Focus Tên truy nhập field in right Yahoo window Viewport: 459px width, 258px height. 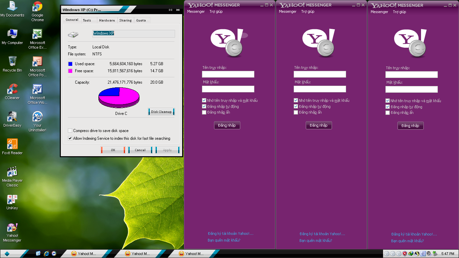click(412, 75)
